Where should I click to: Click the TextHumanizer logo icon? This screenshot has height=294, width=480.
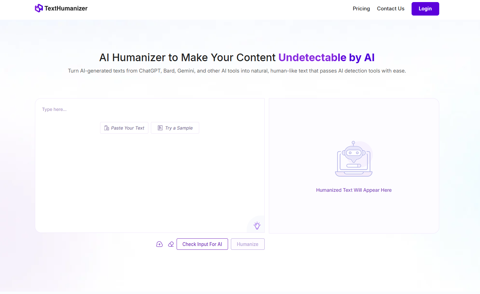39,8
